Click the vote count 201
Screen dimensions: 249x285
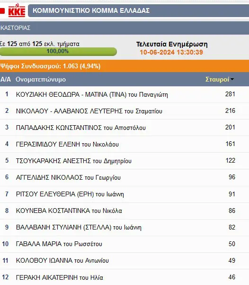(x=230, y=127)
